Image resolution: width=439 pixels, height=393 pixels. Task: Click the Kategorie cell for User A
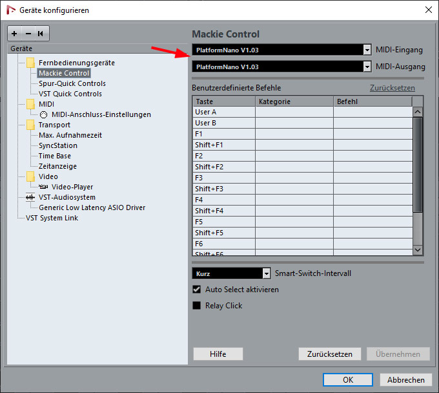pos(294,112)
